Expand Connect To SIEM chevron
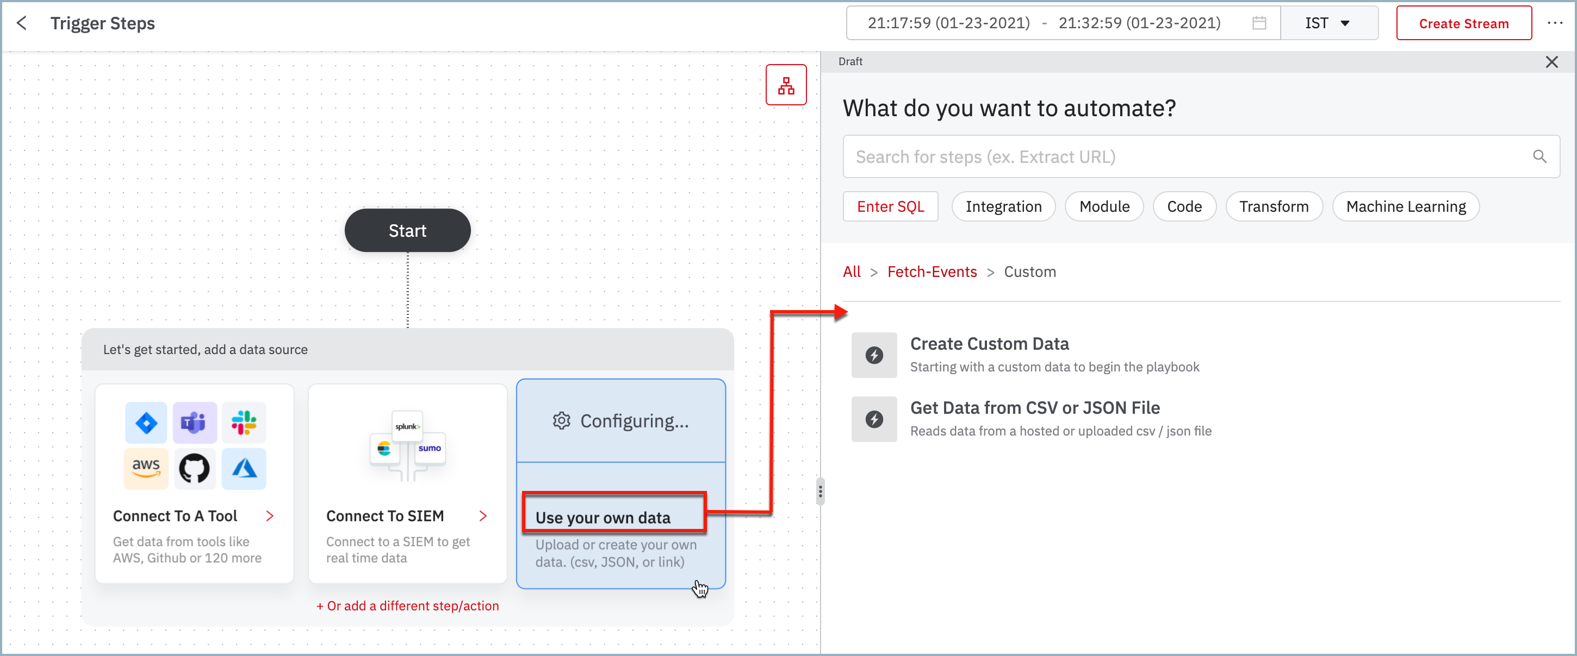1577x656 pixels. tap(483, 516)
